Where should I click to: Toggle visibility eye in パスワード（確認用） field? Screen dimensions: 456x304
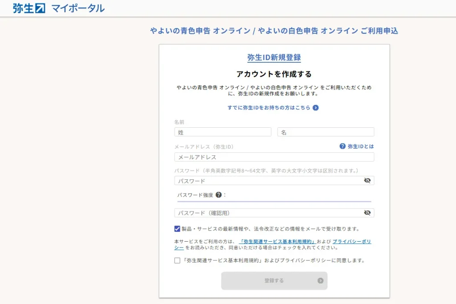[x=367, y=213]
